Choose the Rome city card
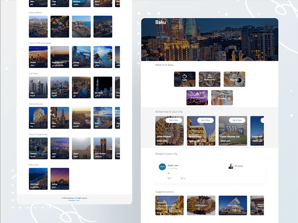This screenshot has width=298, height=223. [38, 118]
